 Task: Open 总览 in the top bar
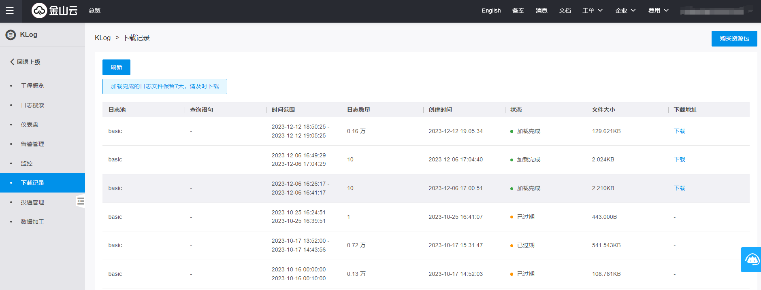click(x=94, y=11)
